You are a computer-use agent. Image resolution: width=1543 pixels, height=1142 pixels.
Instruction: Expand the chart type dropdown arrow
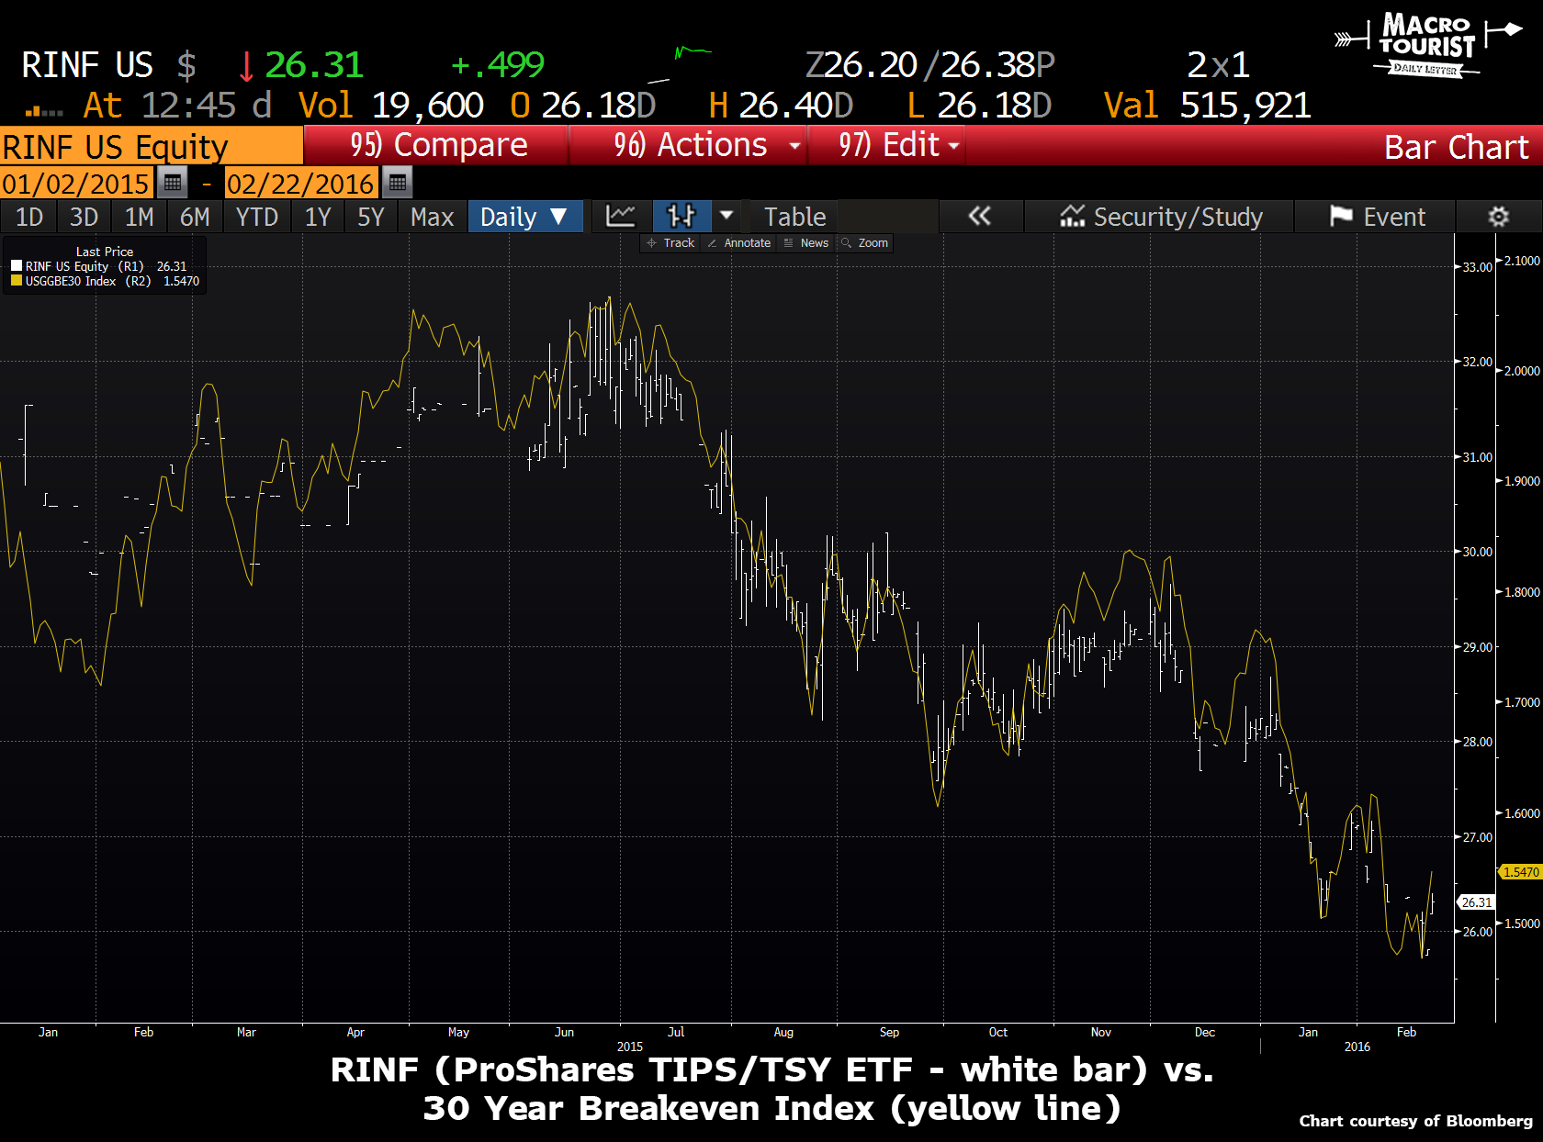click(726, 217)
